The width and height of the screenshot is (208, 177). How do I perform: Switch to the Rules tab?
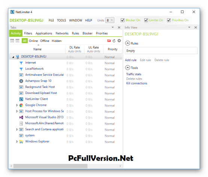75,33
